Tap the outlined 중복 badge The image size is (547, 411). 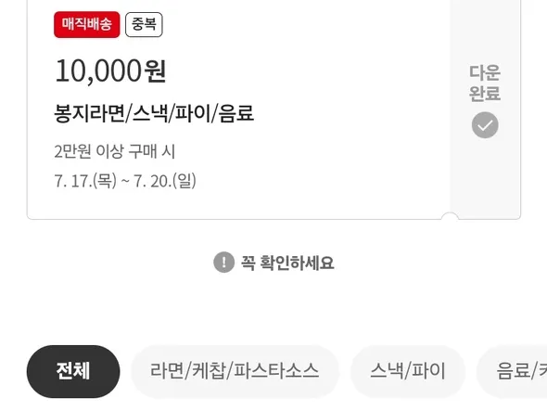click(x=144, y=24)
